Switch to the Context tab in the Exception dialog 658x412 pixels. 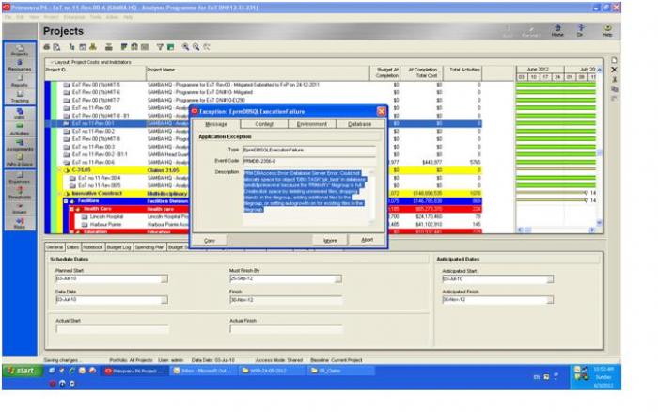pos(264,124)
